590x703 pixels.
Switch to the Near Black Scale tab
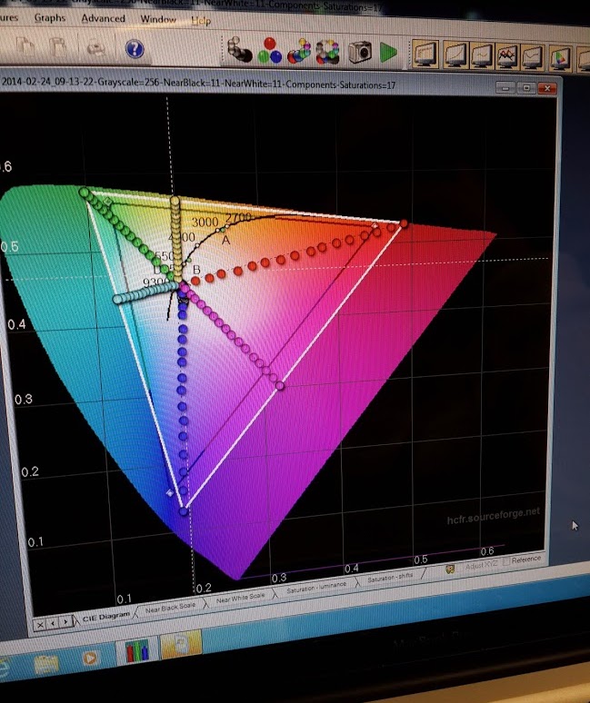172,606
